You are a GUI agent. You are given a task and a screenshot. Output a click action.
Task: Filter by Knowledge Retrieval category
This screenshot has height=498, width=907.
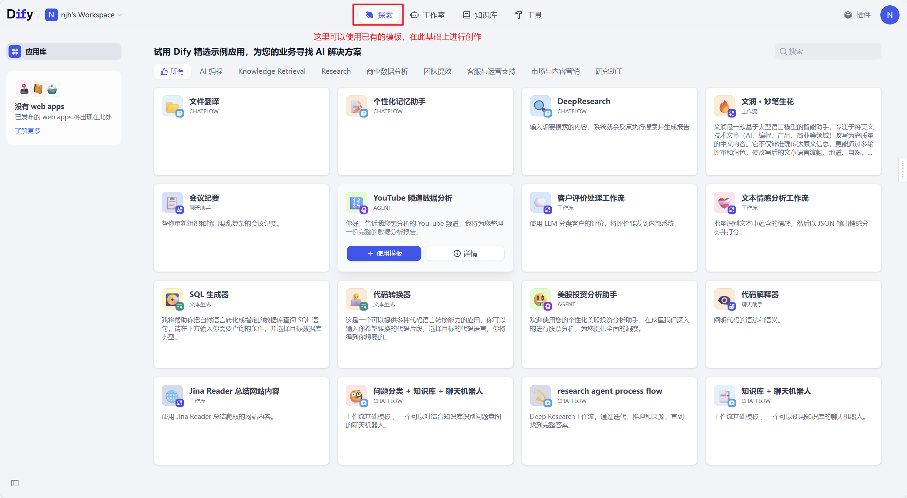(272, 71)
